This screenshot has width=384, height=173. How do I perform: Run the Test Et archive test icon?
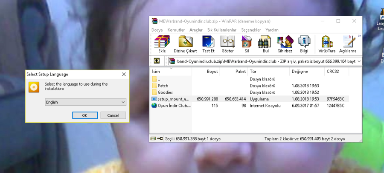208,44
